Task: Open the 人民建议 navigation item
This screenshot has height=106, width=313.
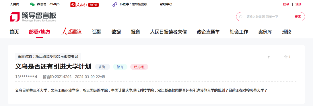Action: click(71, 31)
